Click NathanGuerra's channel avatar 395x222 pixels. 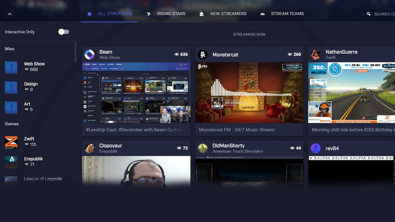coord(316,55)
